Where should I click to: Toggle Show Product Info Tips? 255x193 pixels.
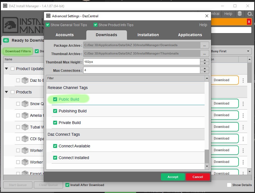click(95, 25)
